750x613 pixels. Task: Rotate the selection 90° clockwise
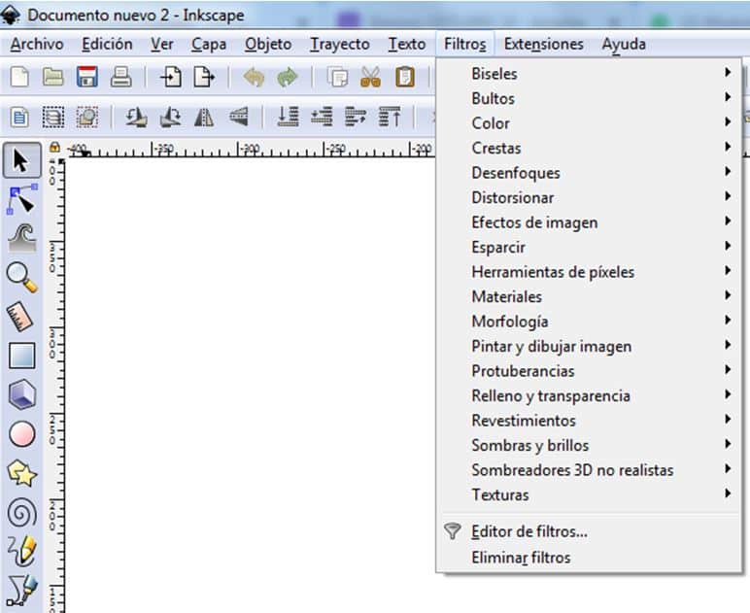[171, 118]
